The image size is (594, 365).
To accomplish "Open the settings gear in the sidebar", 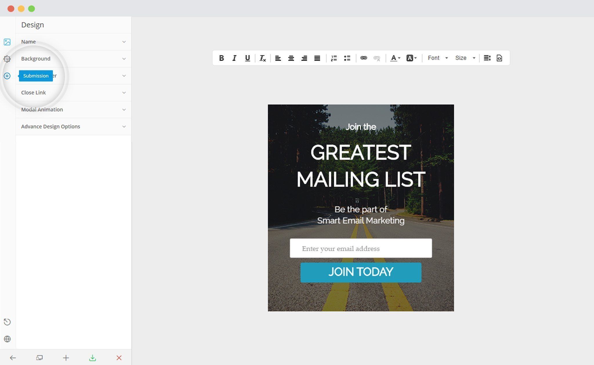I will point(7,59).
